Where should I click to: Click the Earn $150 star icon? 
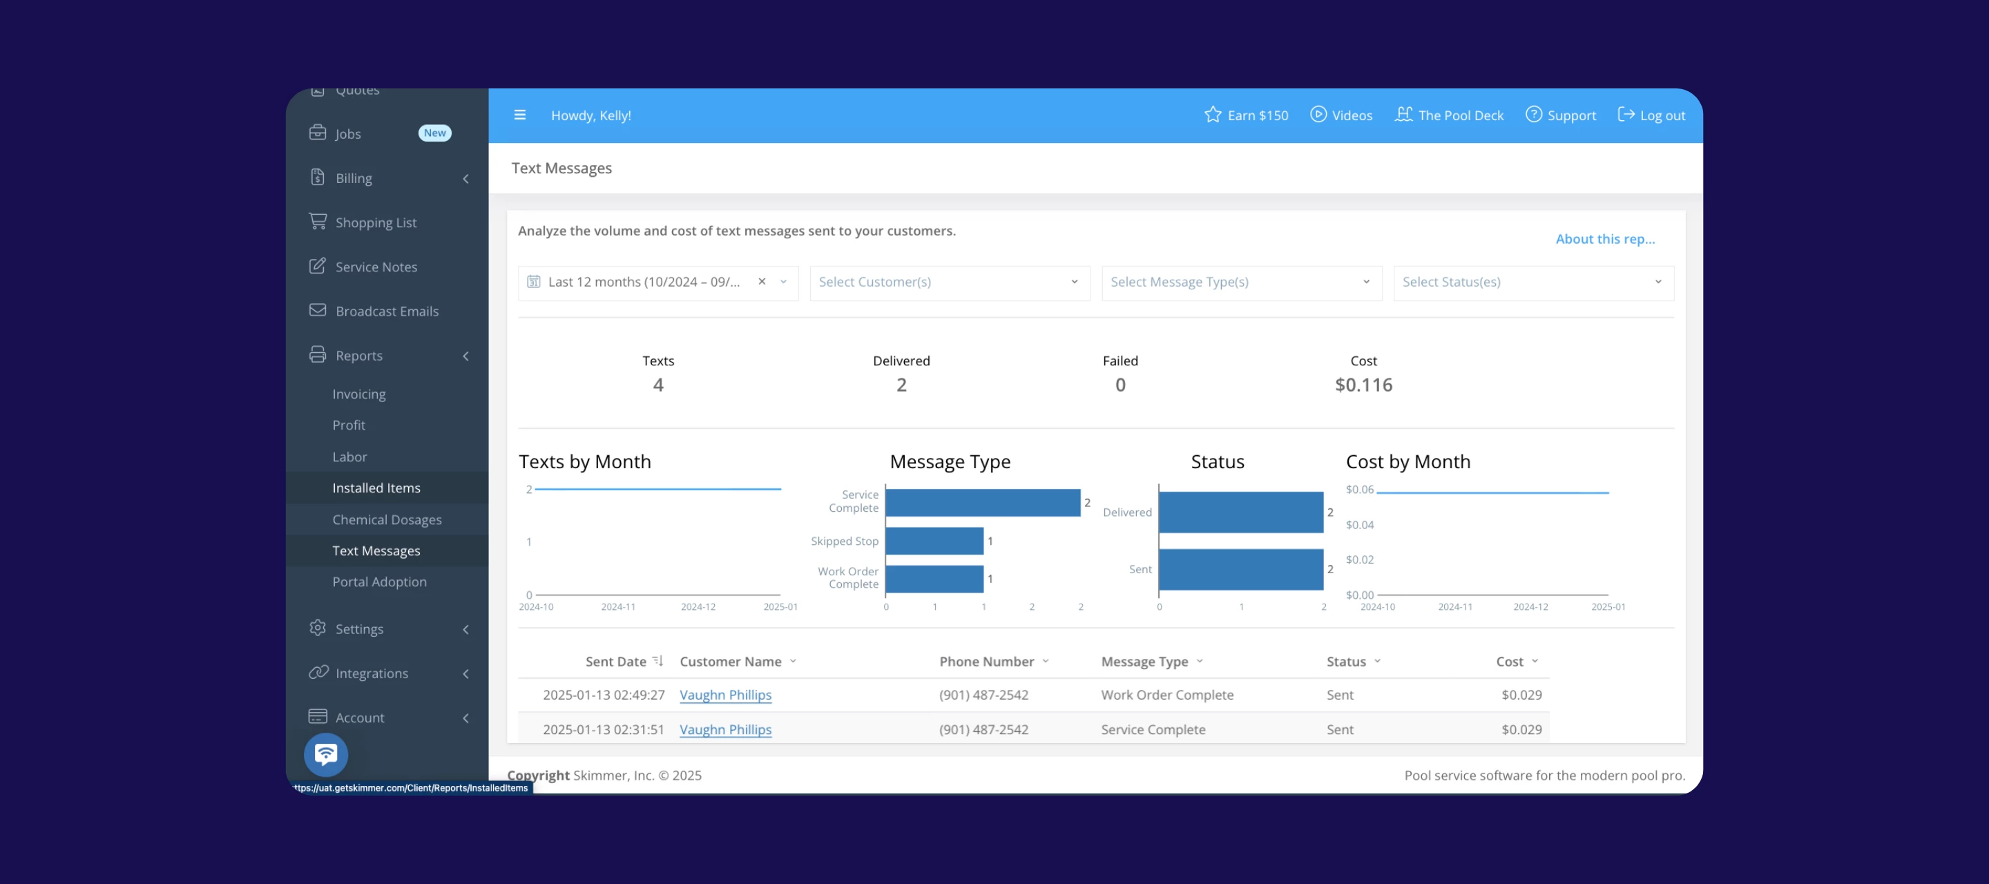click(x=1212, y=115)
